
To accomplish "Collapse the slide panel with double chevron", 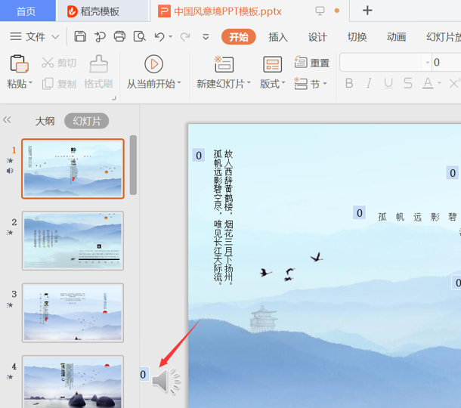I will click(x=7, y=119).
